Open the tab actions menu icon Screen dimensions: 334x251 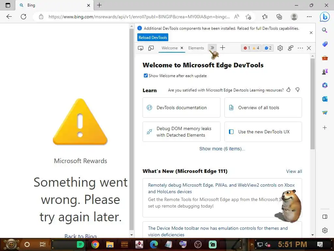coord(8,5)
